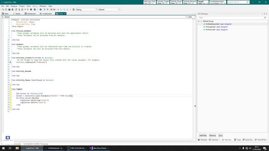Close the Files Manager panel
The image size is (269, 151).
(x=266, y=14)
